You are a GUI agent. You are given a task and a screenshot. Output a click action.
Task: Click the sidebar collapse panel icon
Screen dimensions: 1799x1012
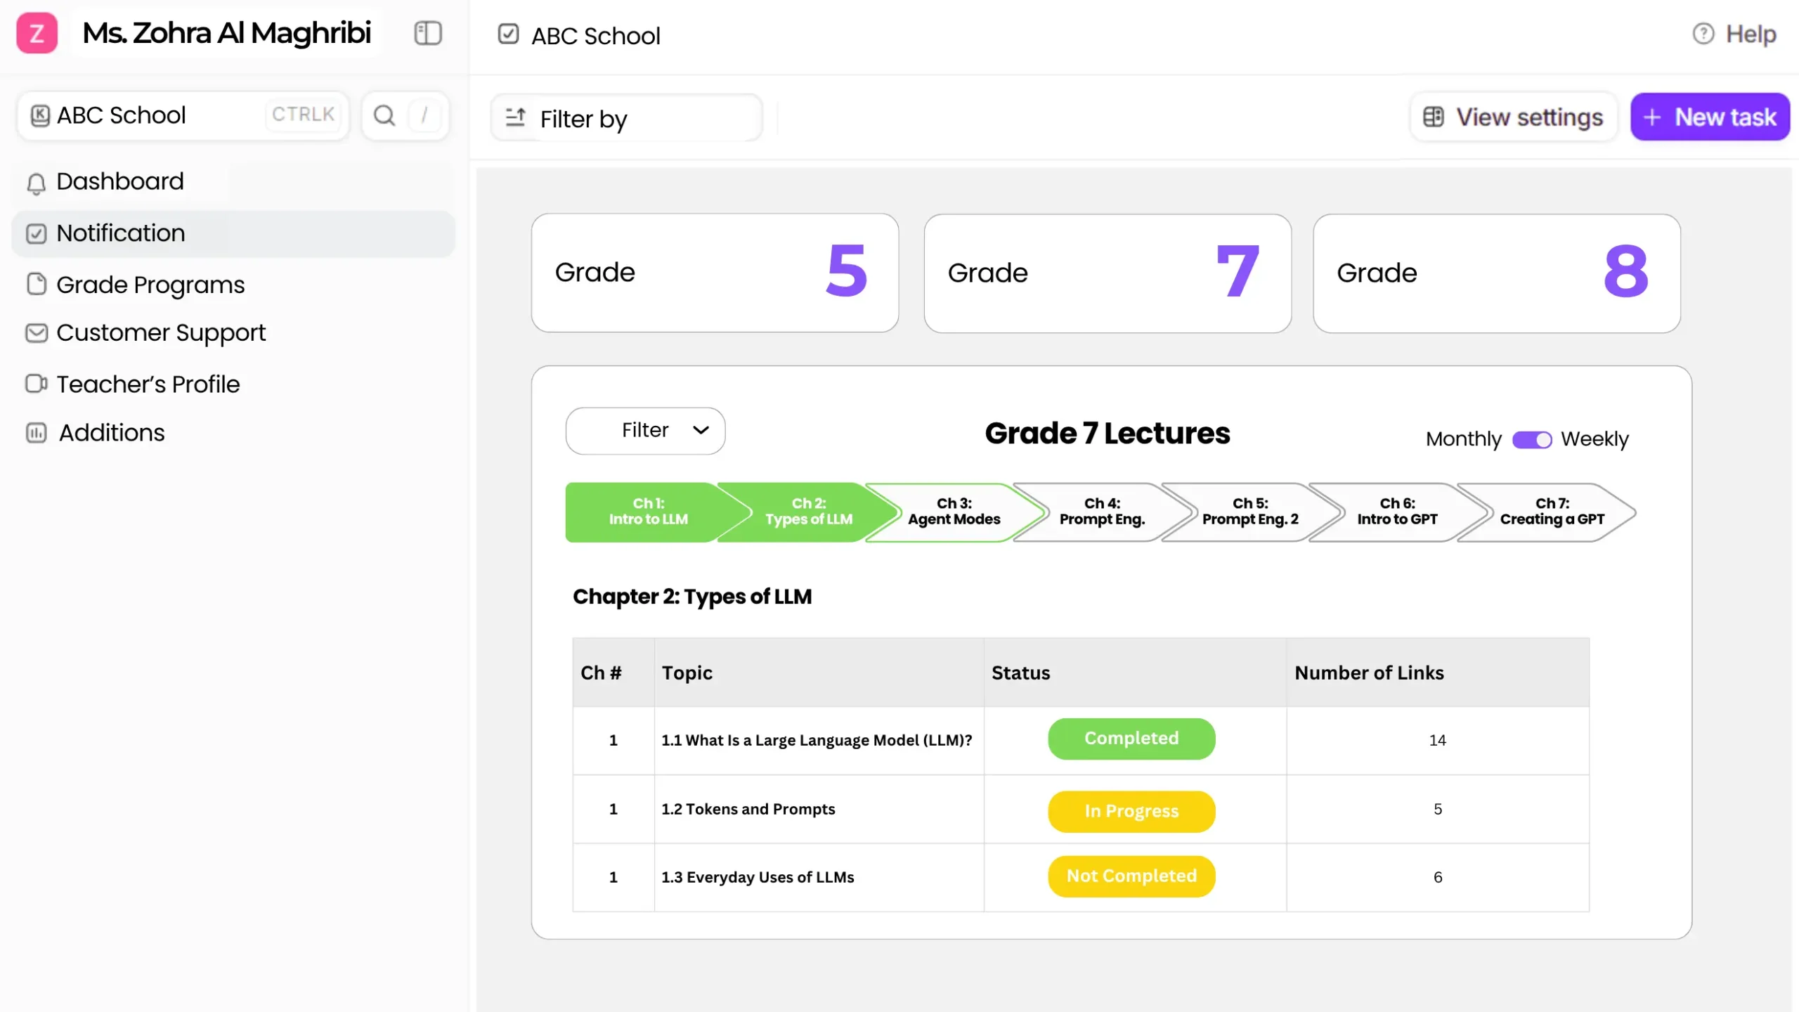(x=427, y=33)
